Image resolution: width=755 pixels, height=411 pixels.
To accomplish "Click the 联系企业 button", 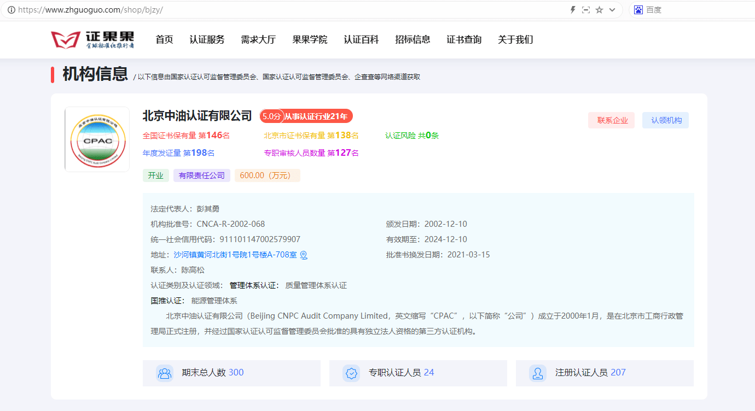I will tap(611, 120).
